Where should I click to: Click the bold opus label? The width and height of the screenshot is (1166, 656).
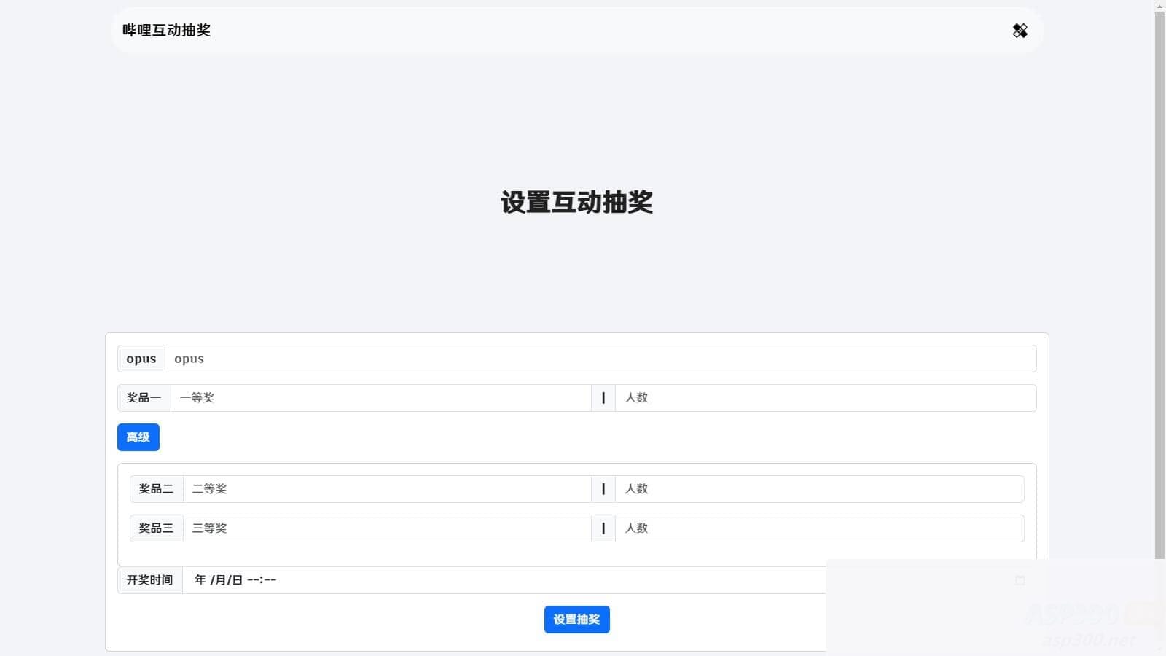coord(141,359)
